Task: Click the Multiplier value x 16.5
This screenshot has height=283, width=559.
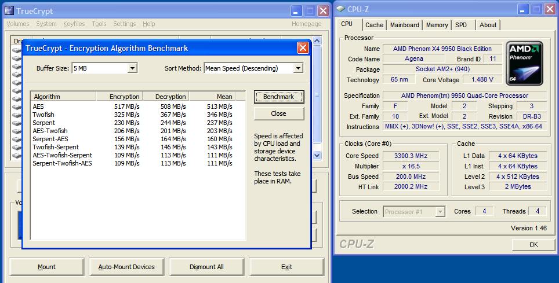Action: click(x=411, y=166)
